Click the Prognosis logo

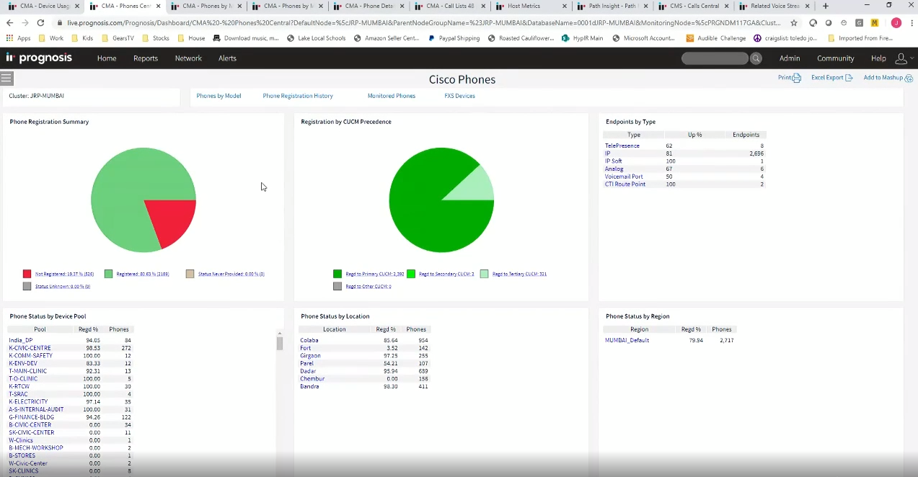[x=40, y=58]
